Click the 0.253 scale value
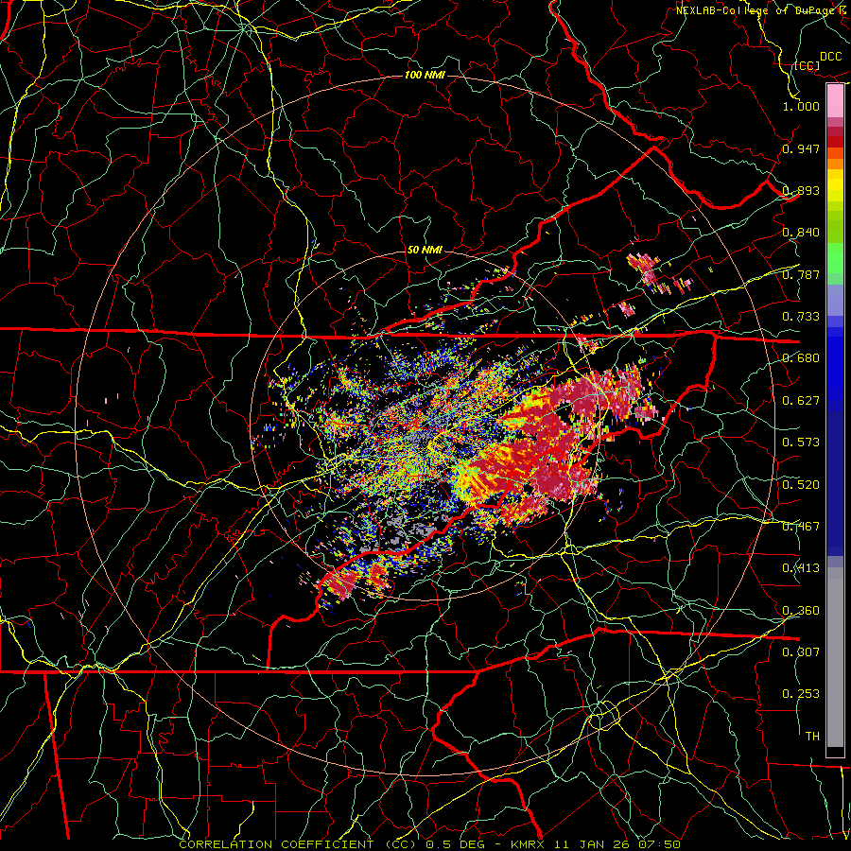 click(801, 694)
